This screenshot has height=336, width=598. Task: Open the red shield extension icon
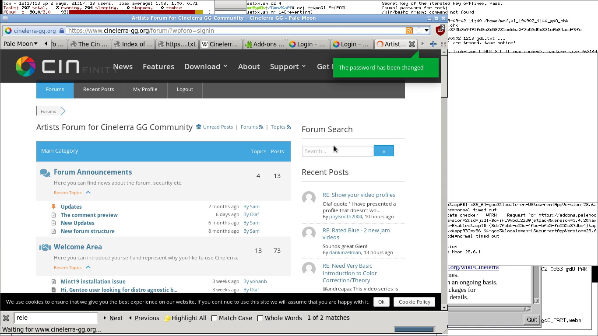(440, 30)
